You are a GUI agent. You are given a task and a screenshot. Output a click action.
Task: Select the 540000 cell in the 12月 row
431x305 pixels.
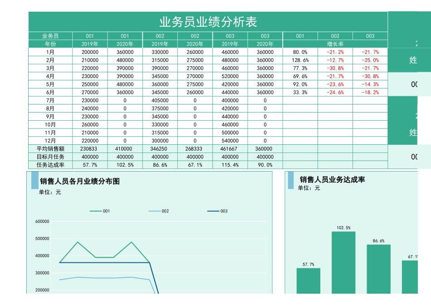pyautogui.click(x=230, y=141)
